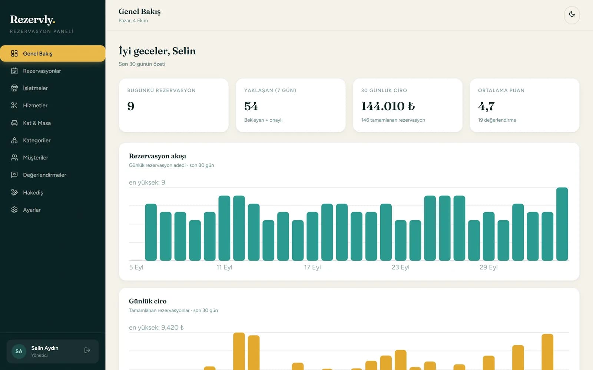Click the Müşteriler people icon

click(14, 158)
